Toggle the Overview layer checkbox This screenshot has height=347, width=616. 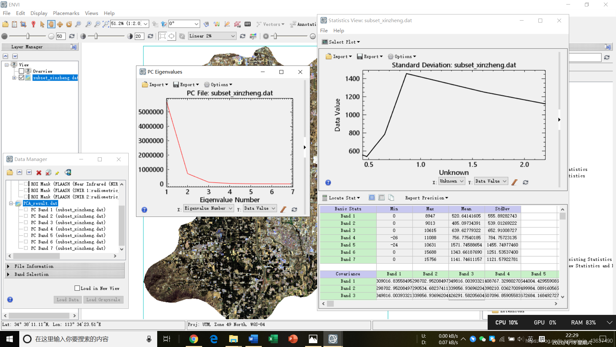click(21, 71)
